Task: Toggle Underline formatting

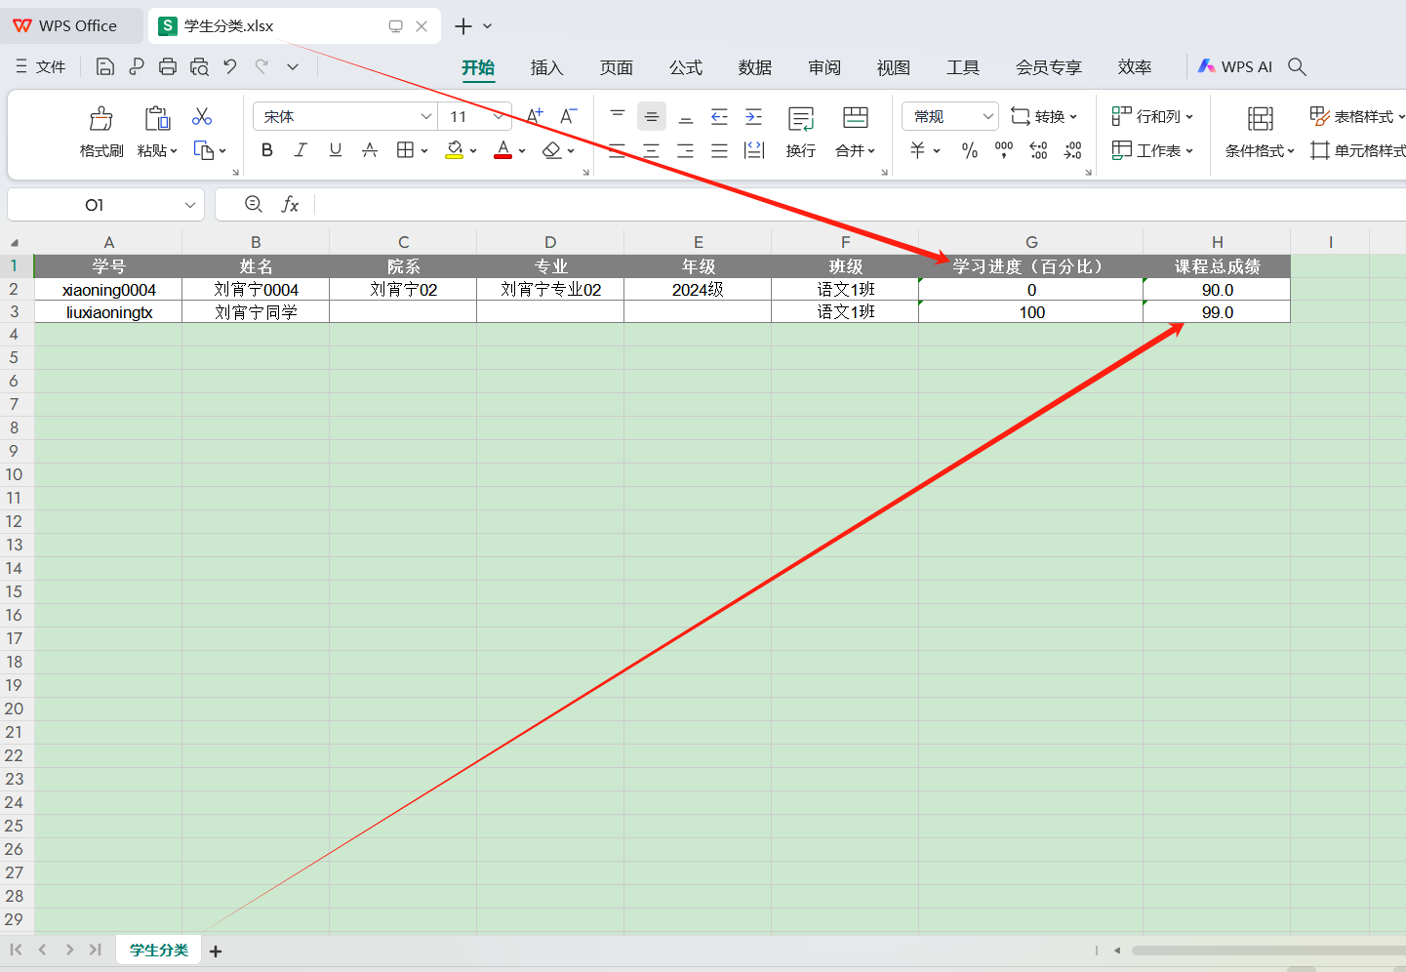Action: click(x=336, y=150)
